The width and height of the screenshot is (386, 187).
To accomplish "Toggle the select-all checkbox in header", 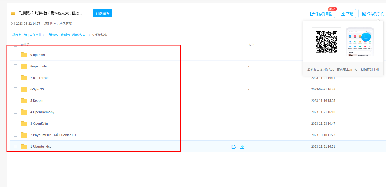I will pos(16,45).
